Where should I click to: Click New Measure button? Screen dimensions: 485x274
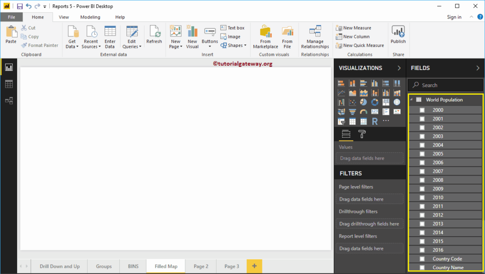click(x=353, y=28)
